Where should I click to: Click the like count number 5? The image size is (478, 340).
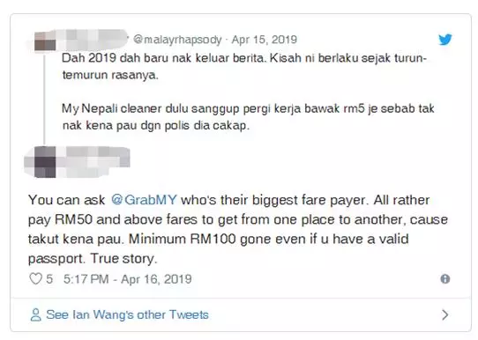[49, 279]
